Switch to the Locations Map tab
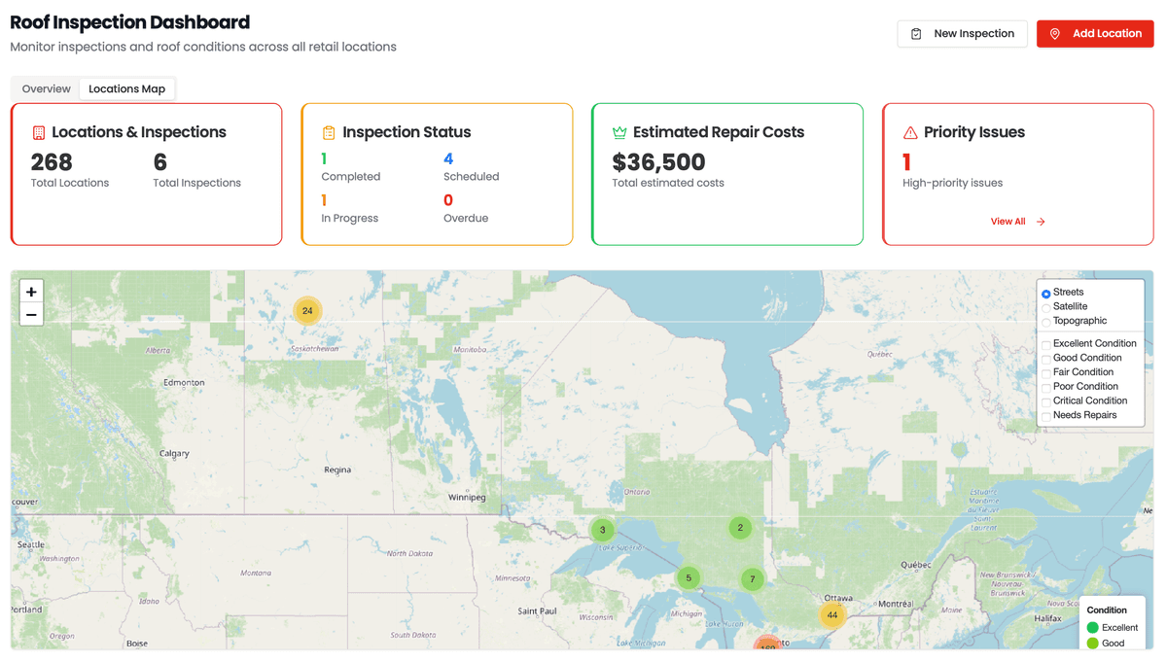This screenshot has height=662, width=1167. [x=126, y=88]
